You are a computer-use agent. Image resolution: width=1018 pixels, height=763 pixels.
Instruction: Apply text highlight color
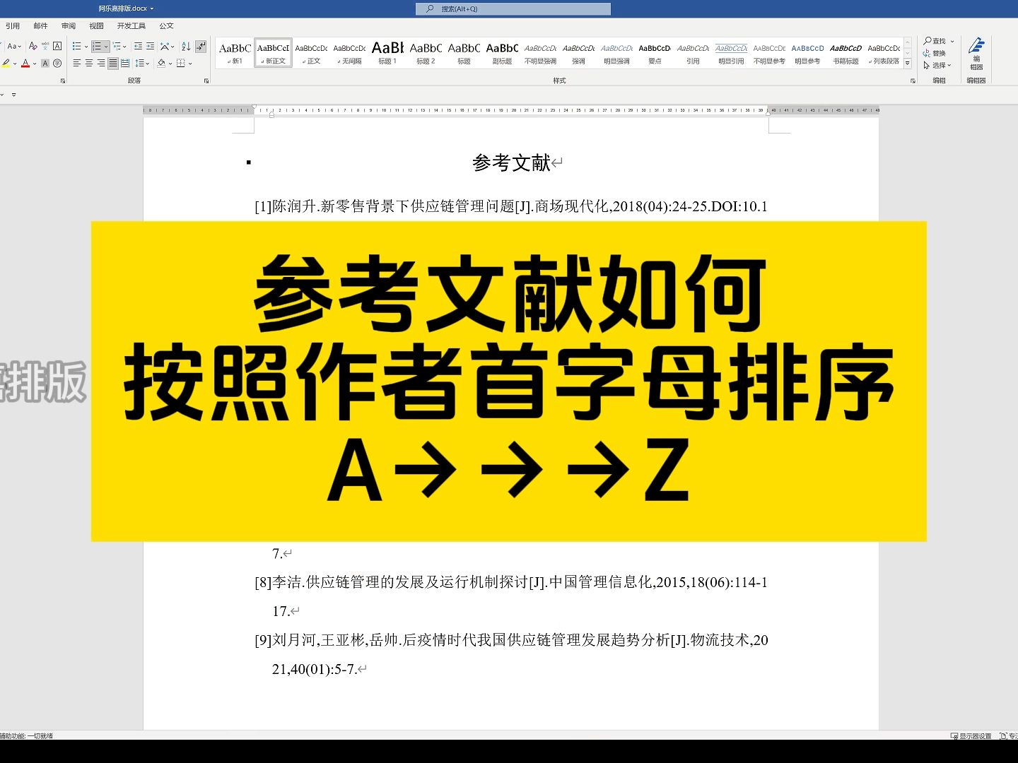coord(6,64)
